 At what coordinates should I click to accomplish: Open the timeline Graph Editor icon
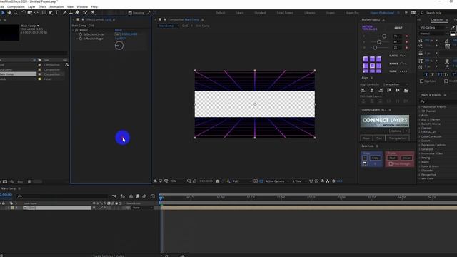click(153, 196)
